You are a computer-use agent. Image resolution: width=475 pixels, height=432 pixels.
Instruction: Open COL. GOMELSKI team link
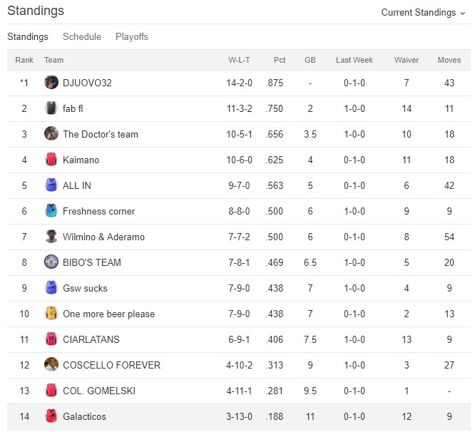pyautogui.click(x=98, y=391)
